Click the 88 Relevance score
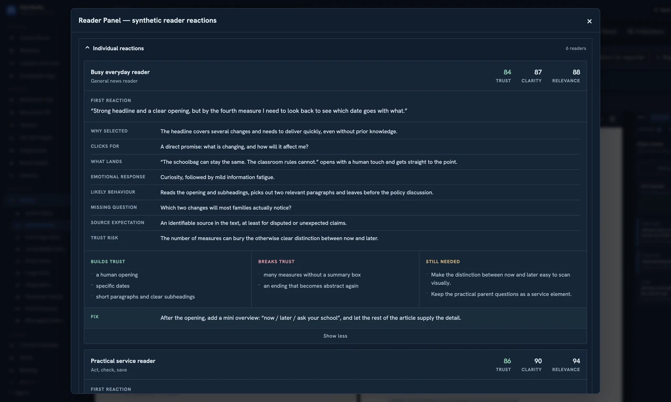Viewport: 671px width, 402px height. click(576, 72)
